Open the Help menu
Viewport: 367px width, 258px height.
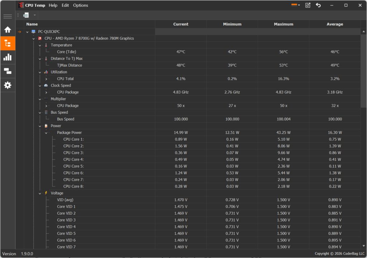coord(53,5)
